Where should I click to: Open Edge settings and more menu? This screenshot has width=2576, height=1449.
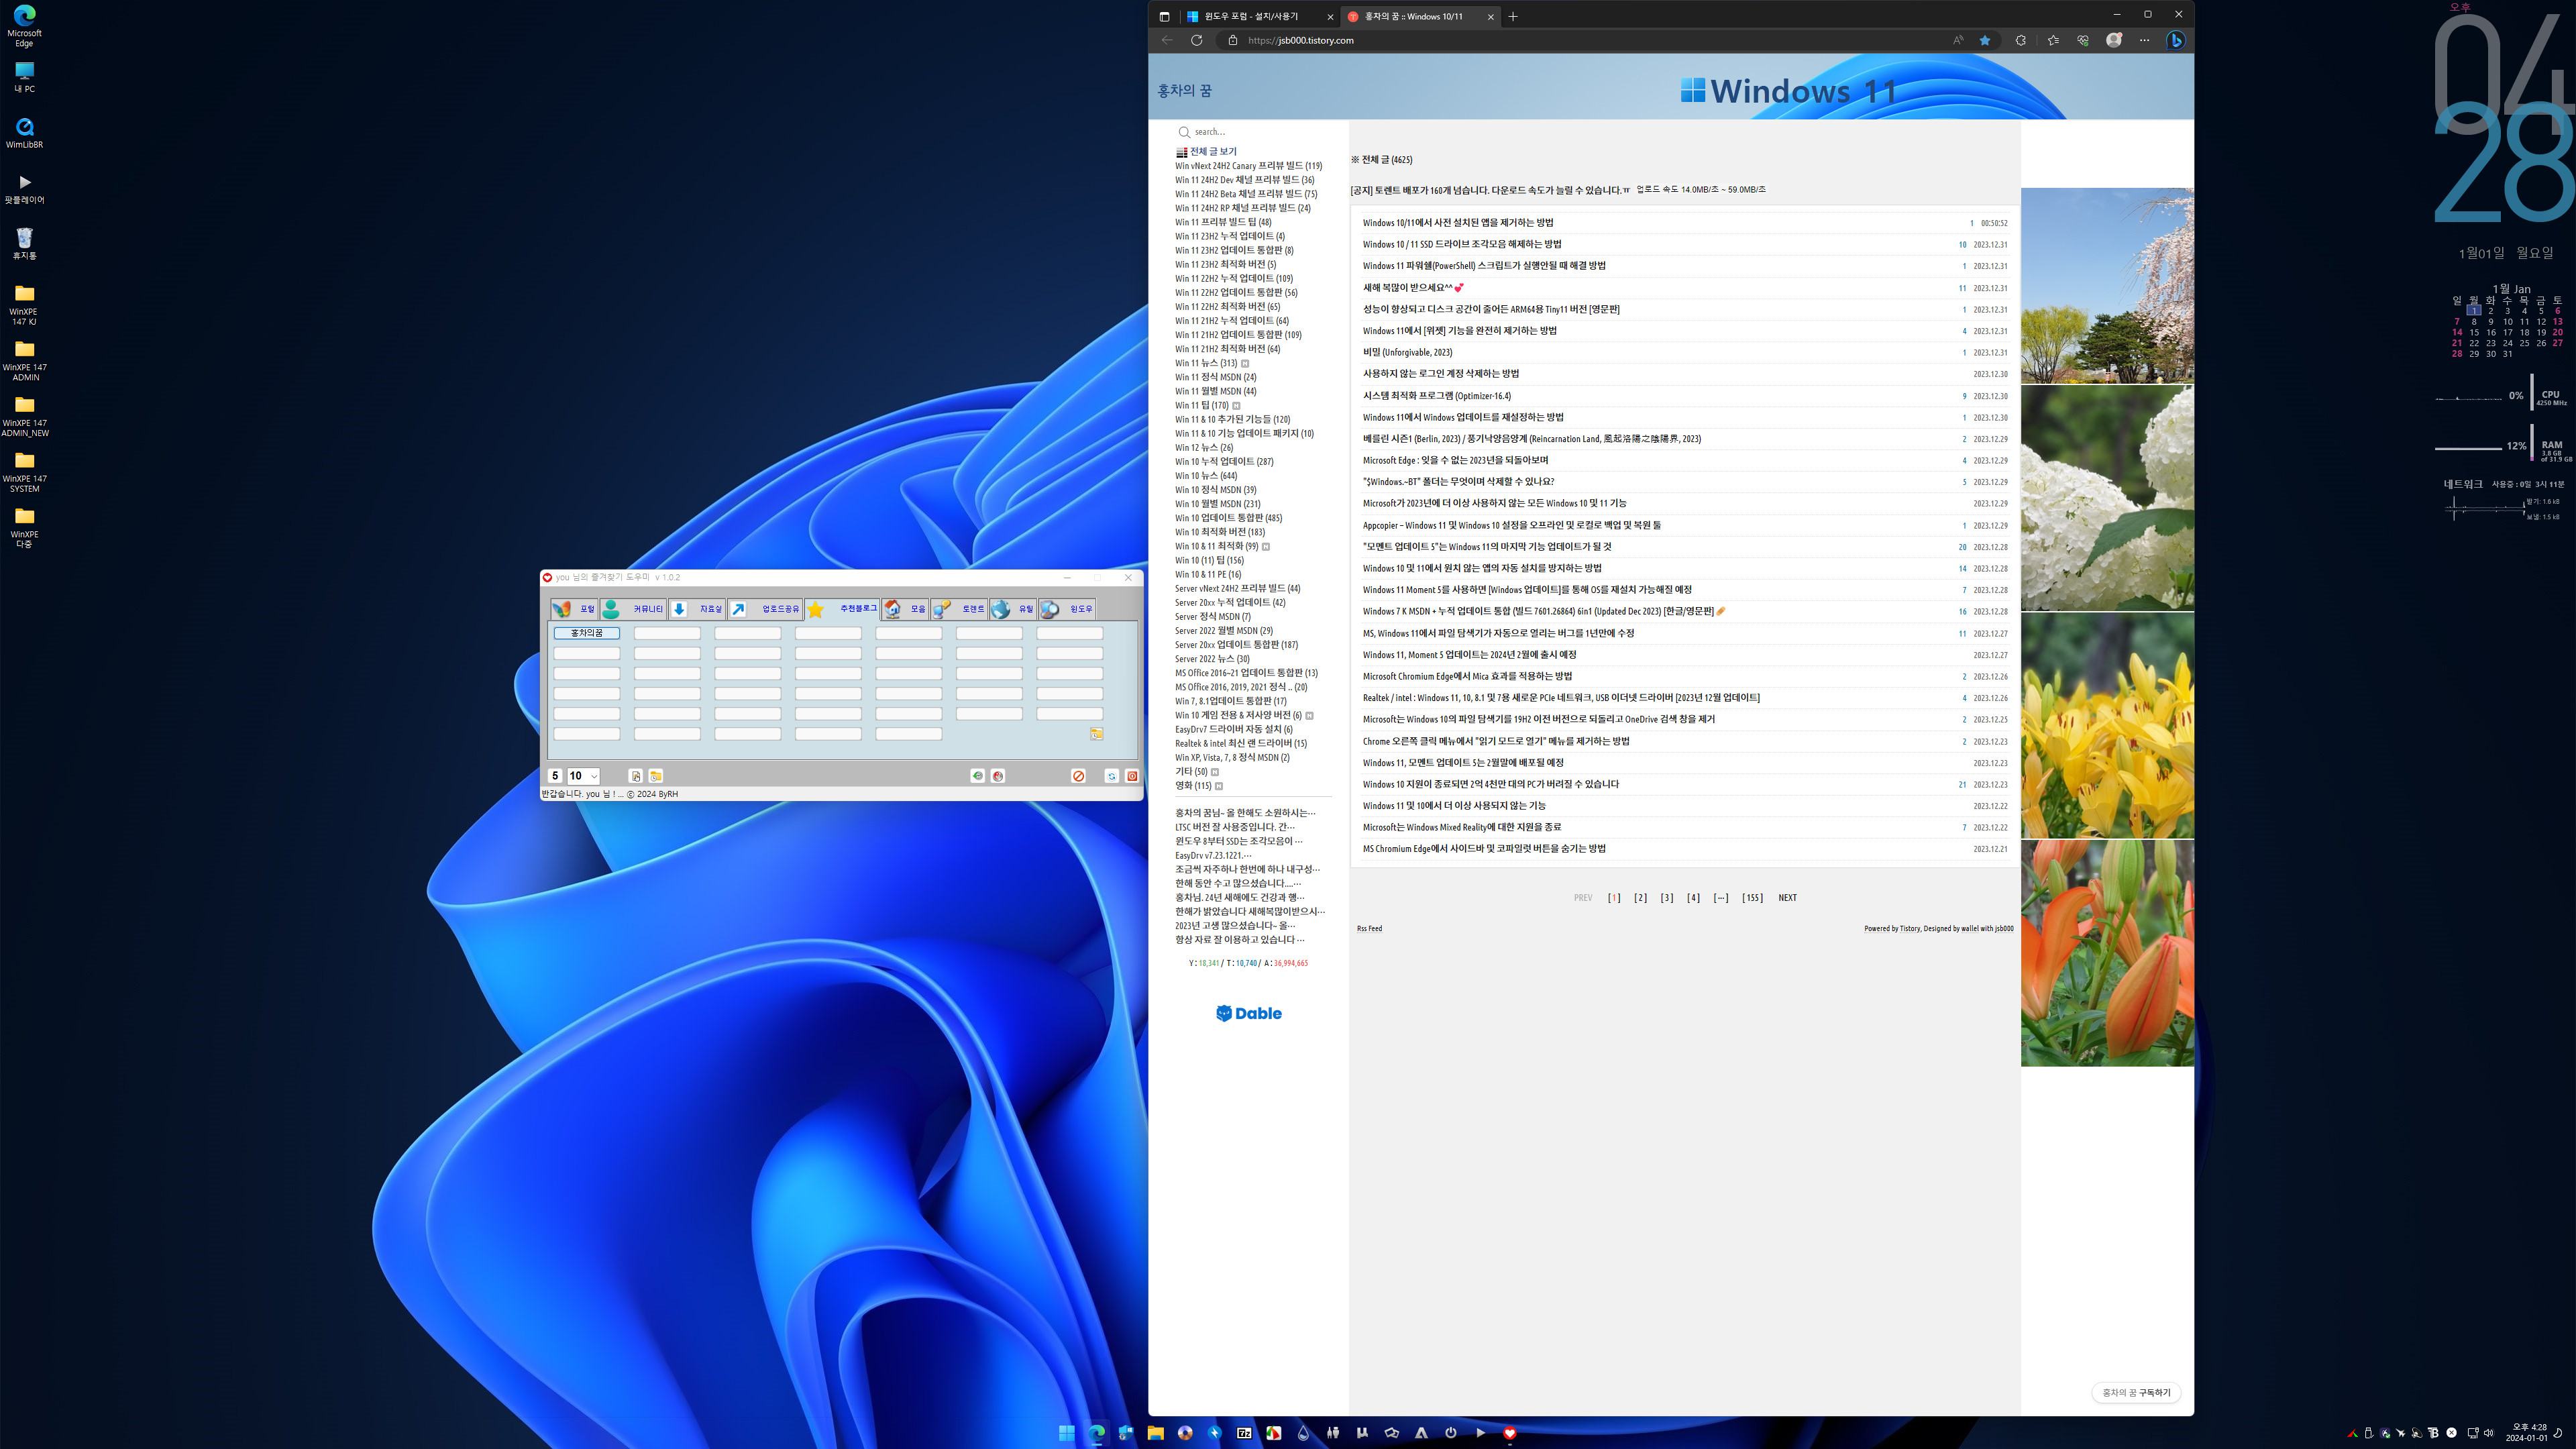click(2144, 40)
